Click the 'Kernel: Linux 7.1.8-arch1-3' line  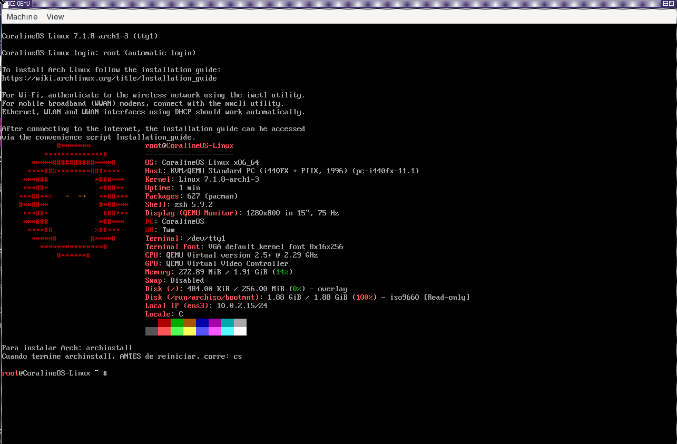click(202, 179)
